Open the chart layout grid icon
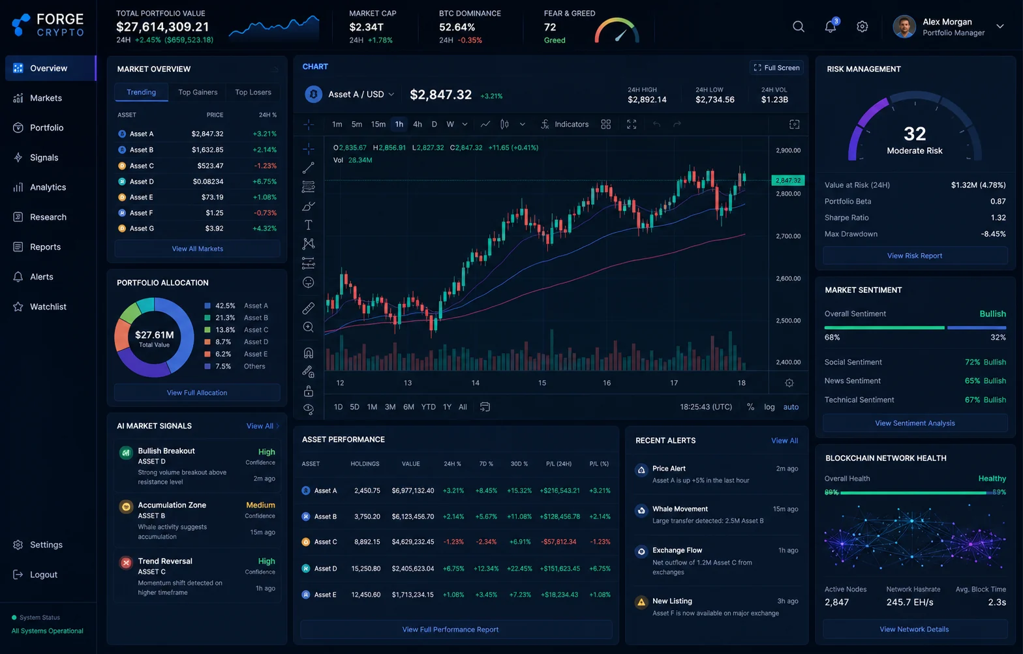1023x654 pixels. [605, 124]
